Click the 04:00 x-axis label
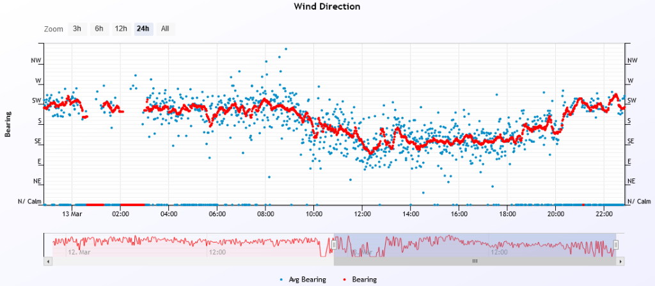 (x=169, y=214)
